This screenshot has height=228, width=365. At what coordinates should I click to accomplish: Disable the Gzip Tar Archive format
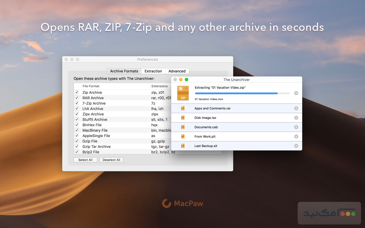tap(77, 146)
